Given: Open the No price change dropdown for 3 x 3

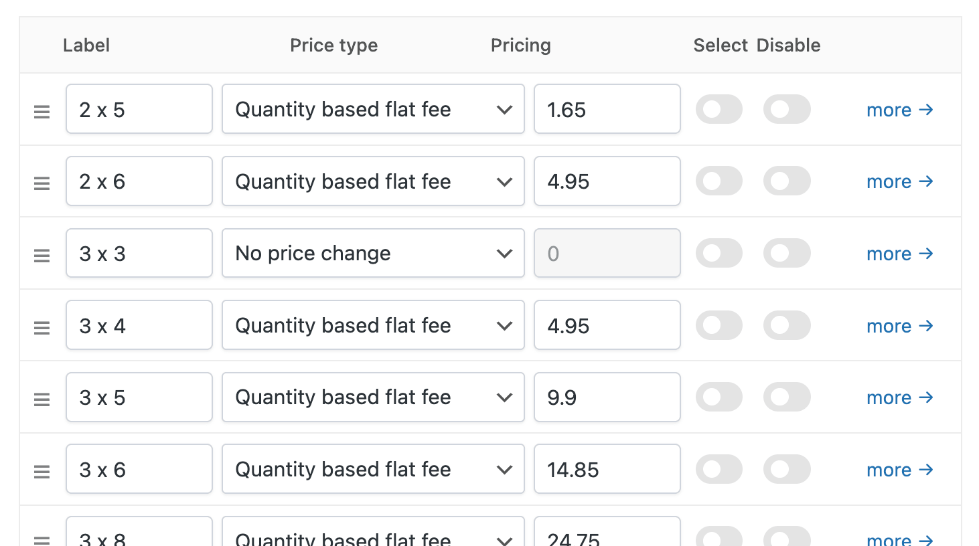Looking at the screenshot, I should pyautogui.click(x=372, y=253).
